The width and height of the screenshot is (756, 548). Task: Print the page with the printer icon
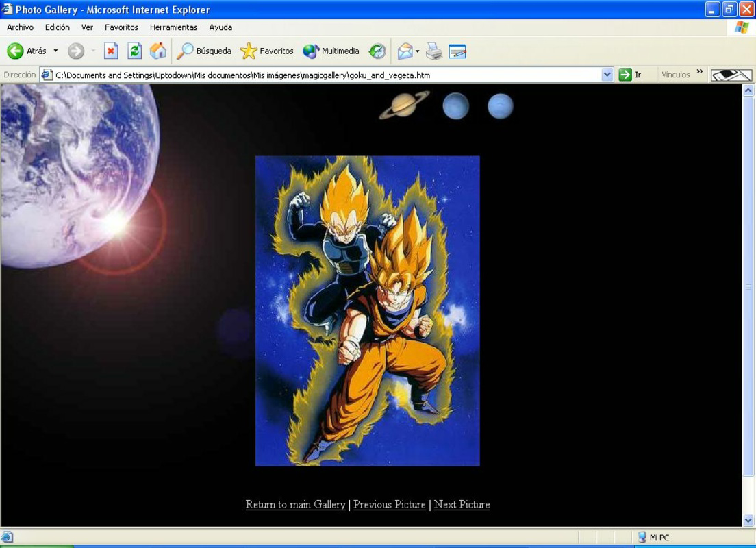pos(434,51)
